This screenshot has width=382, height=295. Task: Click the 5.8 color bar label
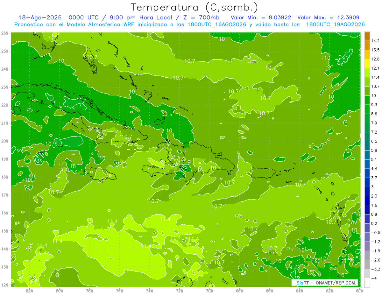374,150
